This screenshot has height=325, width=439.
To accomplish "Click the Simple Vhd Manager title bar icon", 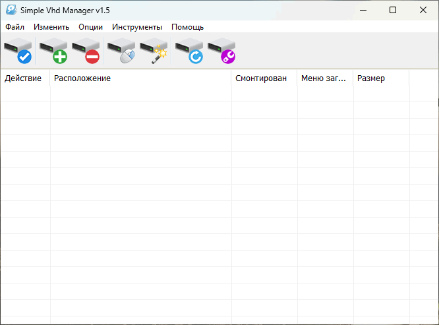I will [11, 10].
